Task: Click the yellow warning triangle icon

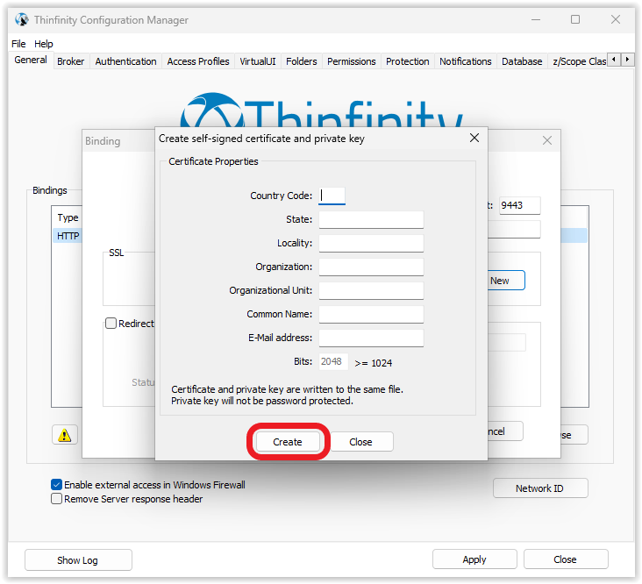Action: [x=64, y=435]
